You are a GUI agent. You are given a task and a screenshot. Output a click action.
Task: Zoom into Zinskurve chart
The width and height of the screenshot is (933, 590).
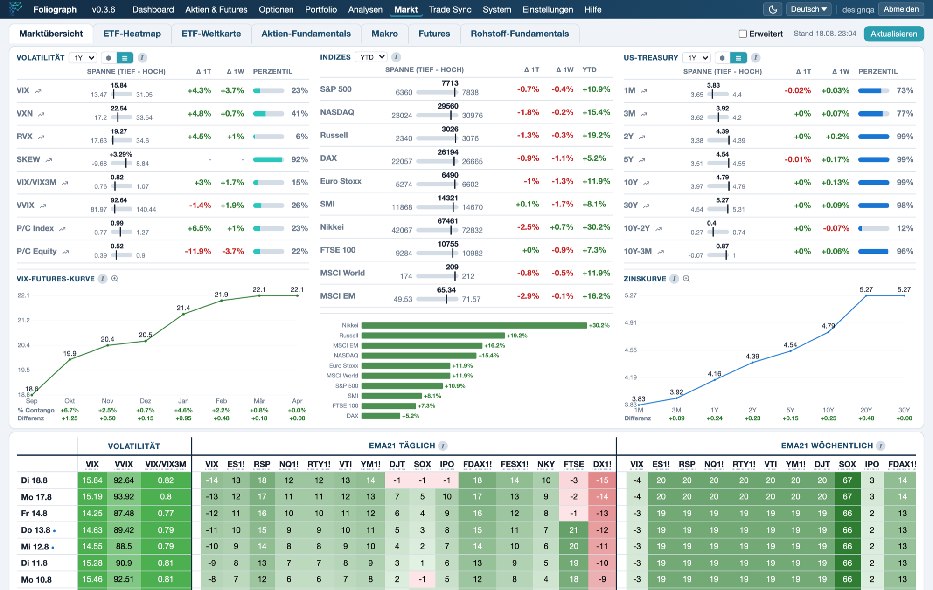click(x=686, y=279)
